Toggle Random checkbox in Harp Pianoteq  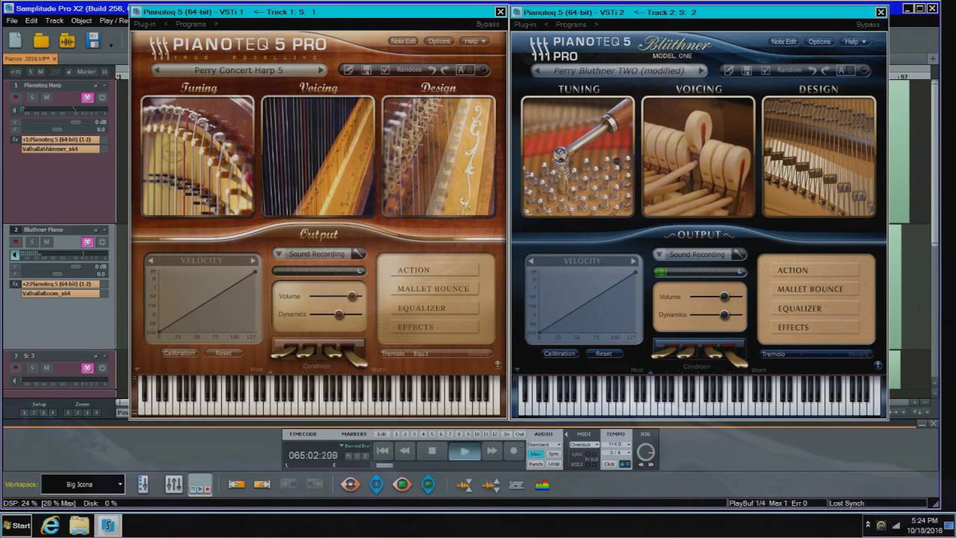pyautogui.click(x=385, y=70)
